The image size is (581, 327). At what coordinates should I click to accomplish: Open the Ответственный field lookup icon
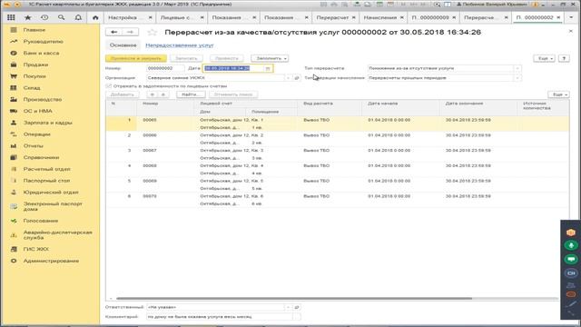click(297, 307)
